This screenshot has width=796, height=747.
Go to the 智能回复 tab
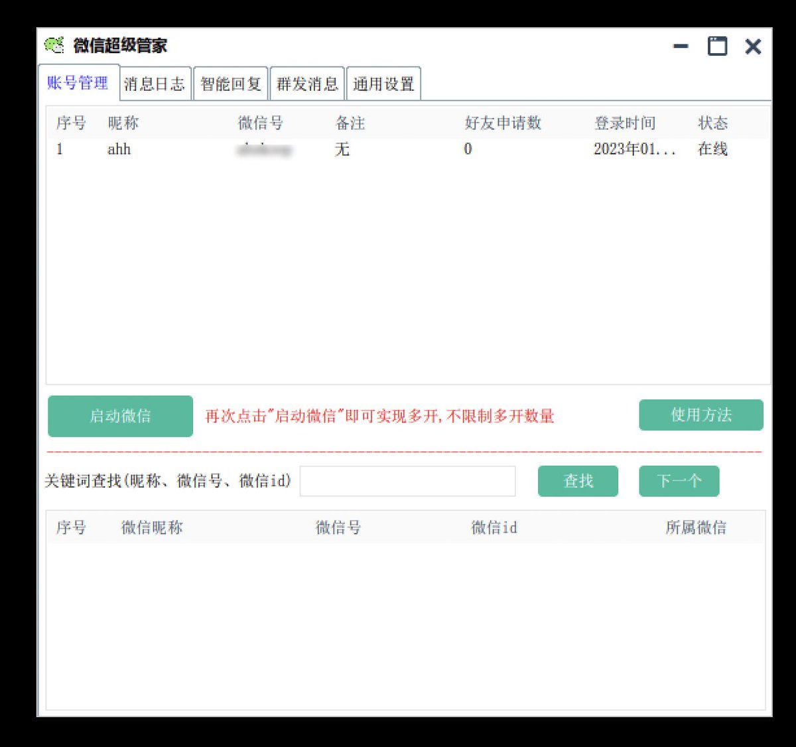pyautogui.click(x=230, y=84)
